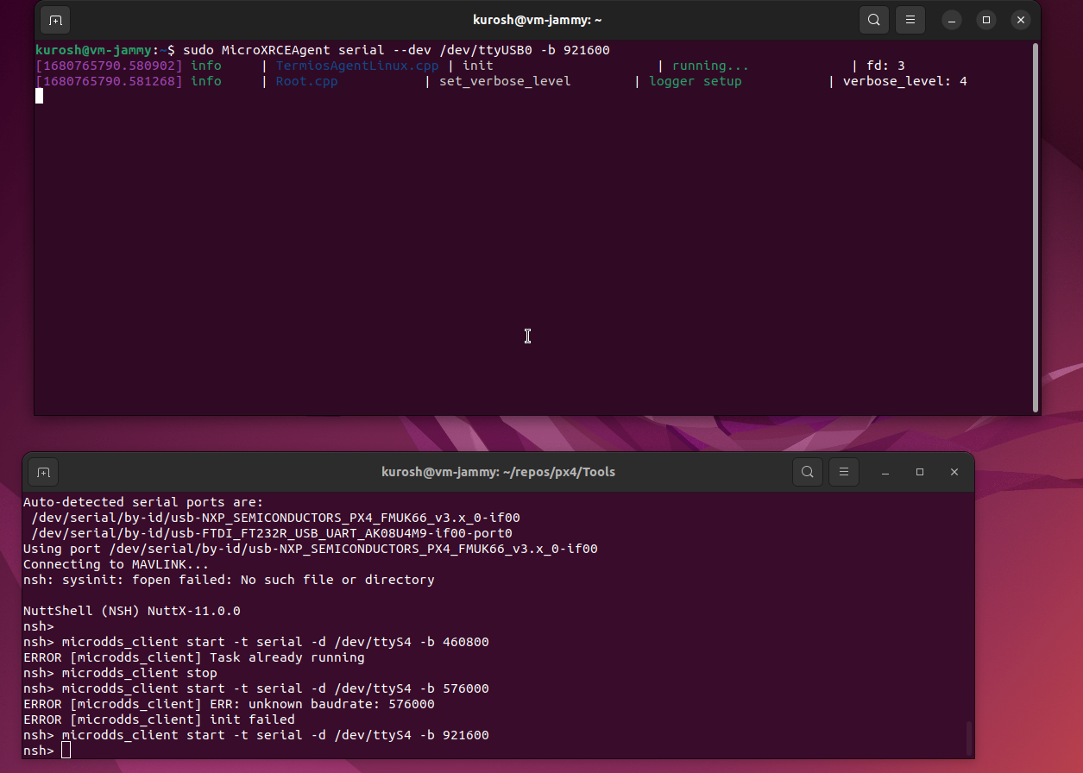Click 'set_verbose_level' text
1083x773 pixels.
click(505, 81)
